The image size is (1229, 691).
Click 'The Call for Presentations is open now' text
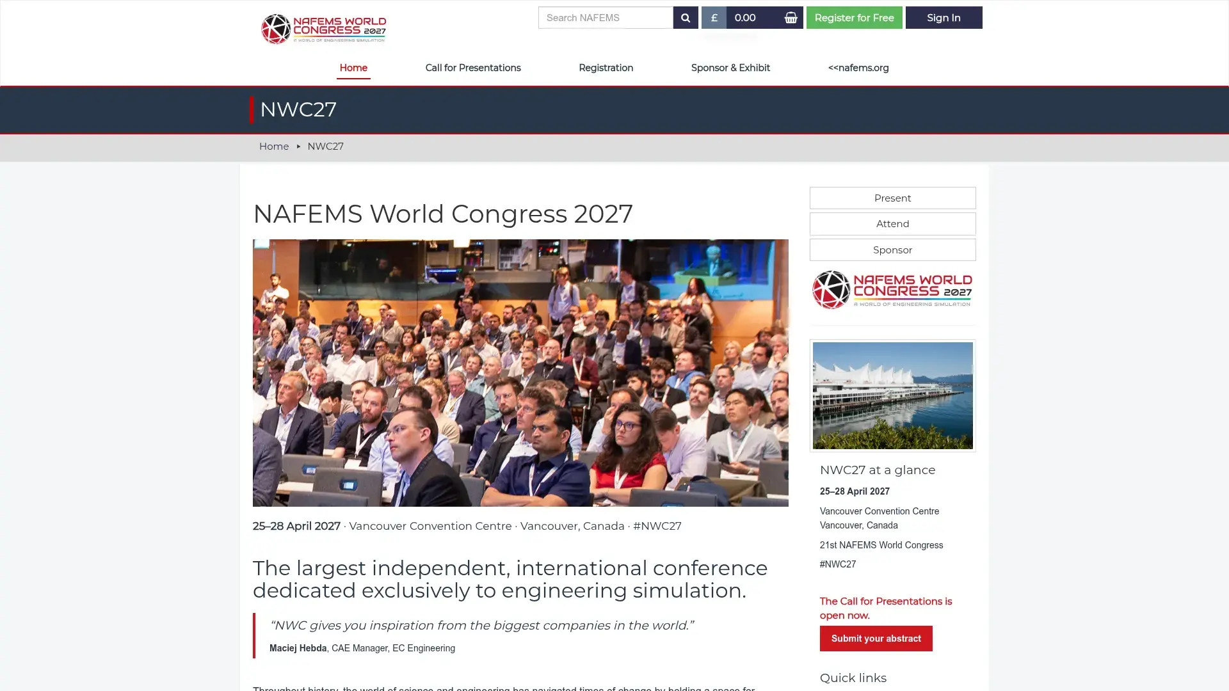click(886, 608)
